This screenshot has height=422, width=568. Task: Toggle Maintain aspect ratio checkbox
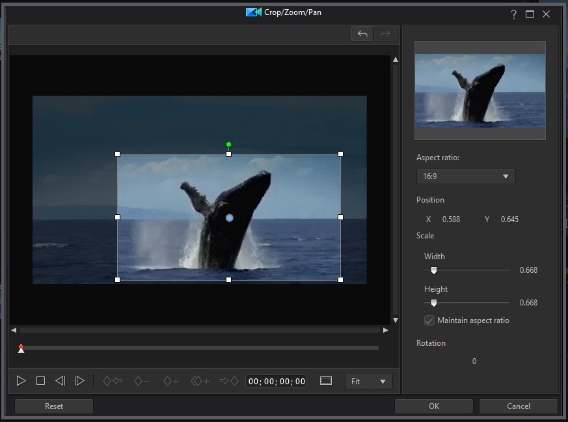429,320
